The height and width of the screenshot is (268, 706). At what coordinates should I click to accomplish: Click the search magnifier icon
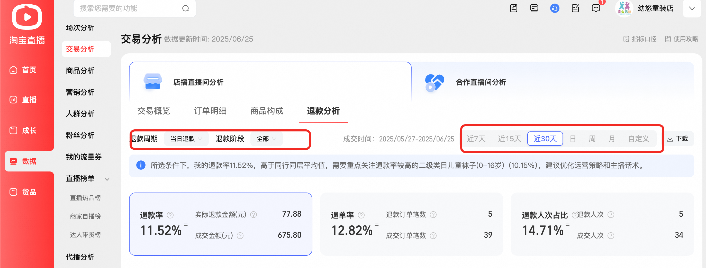(x=186, y=8)
